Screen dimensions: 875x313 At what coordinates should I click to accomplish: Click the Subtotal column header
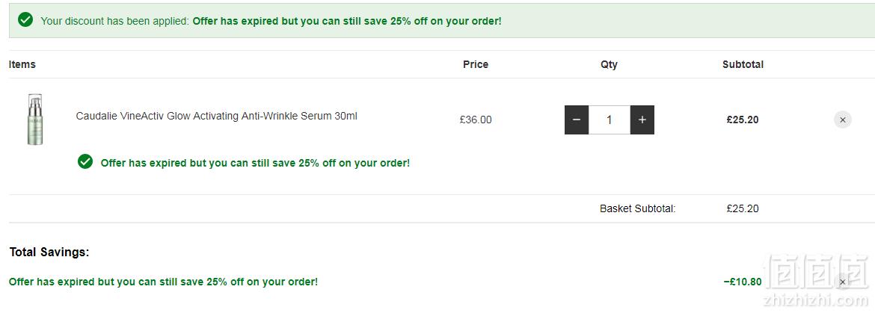[743, 64]
